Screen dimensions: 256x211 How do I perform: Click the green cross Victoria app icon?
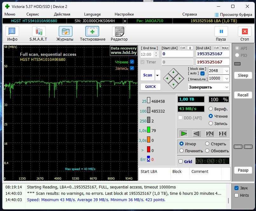[7, 6]
